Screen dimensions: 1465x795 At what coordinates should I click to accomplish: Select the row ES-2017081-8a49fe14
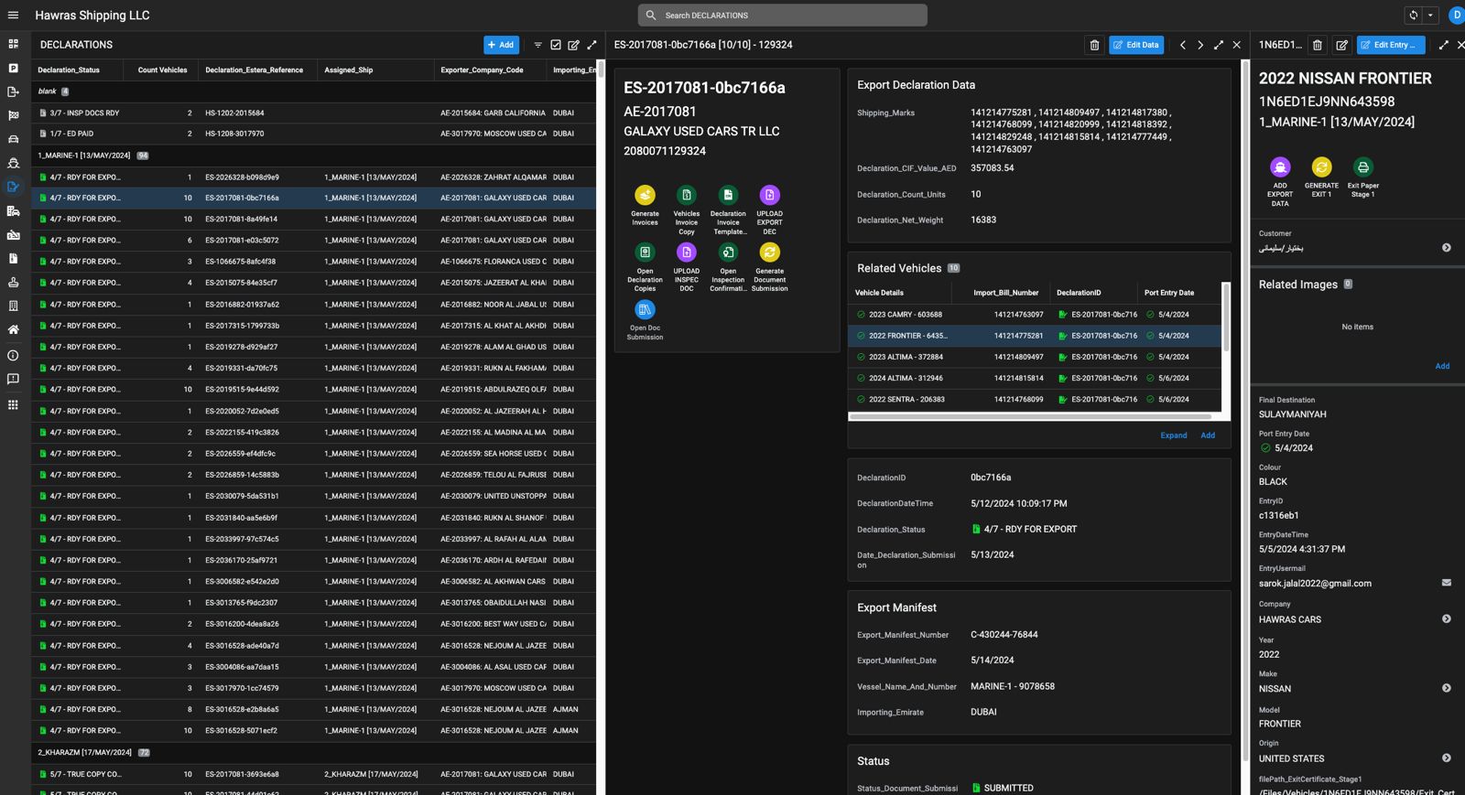click(x=314, y=220)
